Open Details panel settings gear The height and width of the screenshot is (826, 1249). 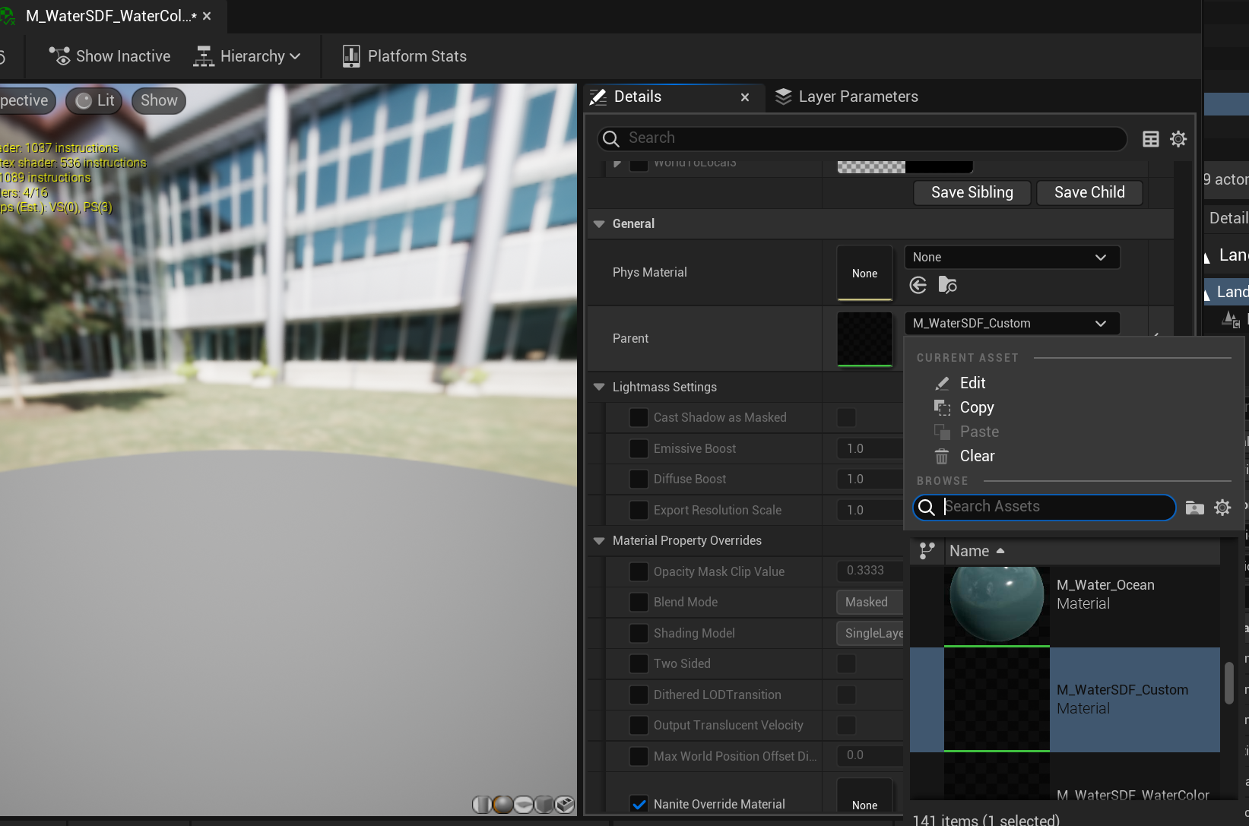(x=1178, y=139)
